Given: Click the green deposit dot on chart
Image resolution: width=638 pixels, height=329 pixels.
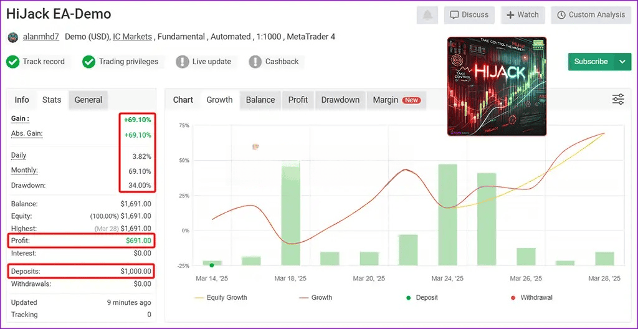Looking at the screenshot, I should point(212,265).
